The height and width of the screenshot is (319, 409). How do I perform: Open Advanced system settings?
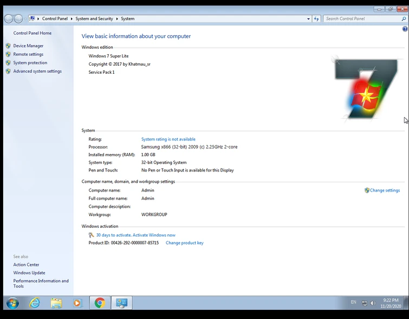click(x=37, y=71)
